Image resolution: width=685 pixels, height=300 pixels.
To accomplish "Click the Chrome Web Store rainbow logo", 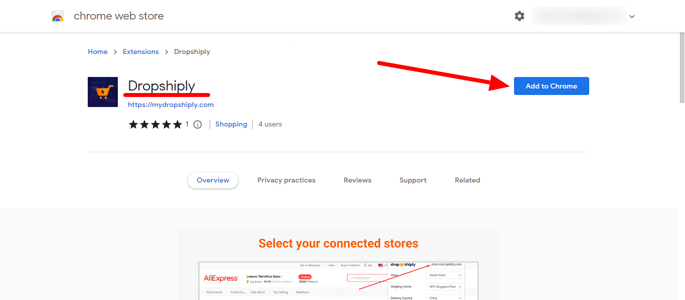I will pyautogui.click(x=58, y=16).
